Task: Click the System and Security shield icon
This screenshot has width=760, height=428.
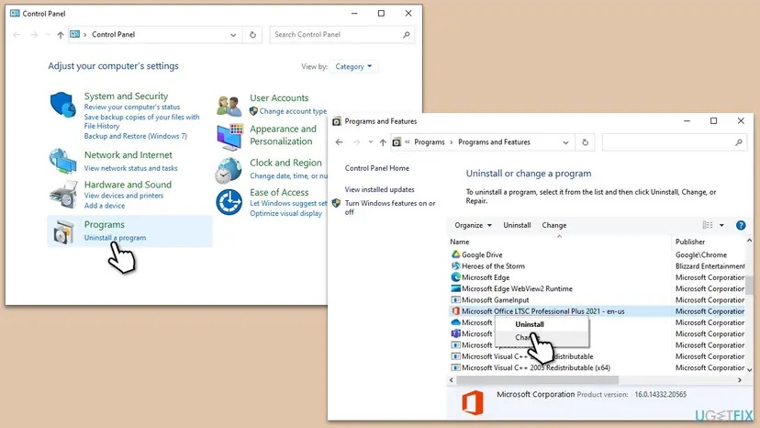Action: [63, 105]
